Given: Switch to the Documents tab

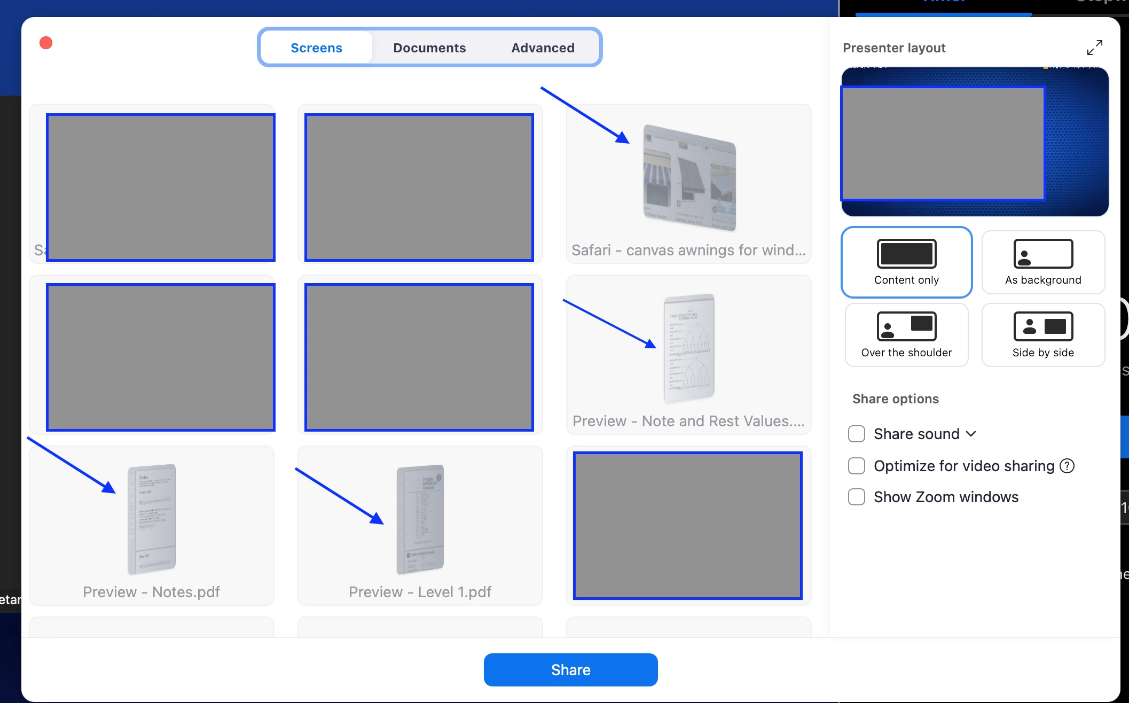Looking at the screenshot, I should pyautogui.click(x=429, y=48).
